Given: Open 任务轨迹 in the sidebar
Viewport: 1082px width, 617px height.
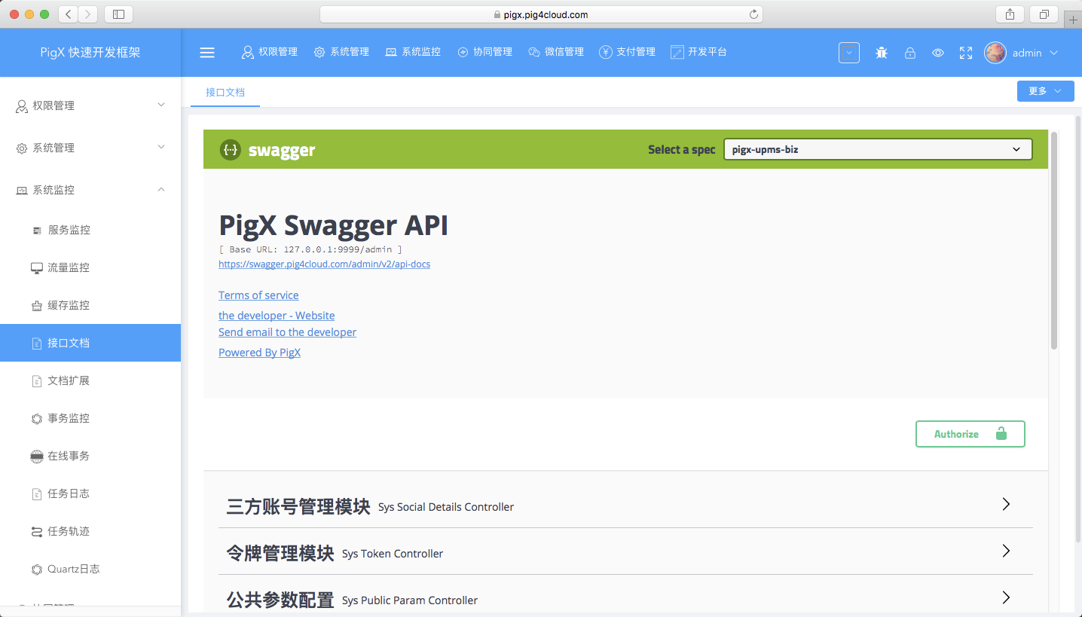Looking at the screenshot, I should pyautogui.click(x=90, y=531).
